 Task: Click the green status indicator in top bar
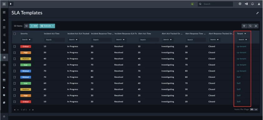(192, 4)
